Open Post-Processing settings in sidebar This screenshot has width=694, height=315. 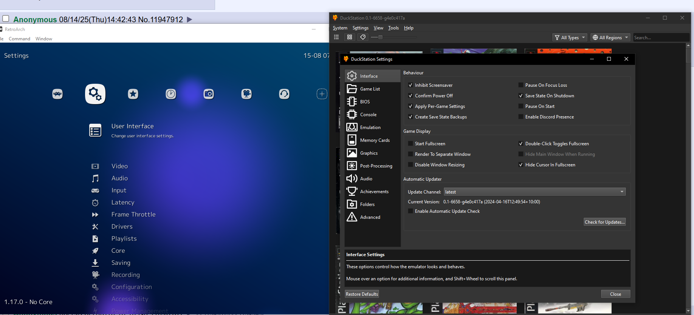point(376,166)
